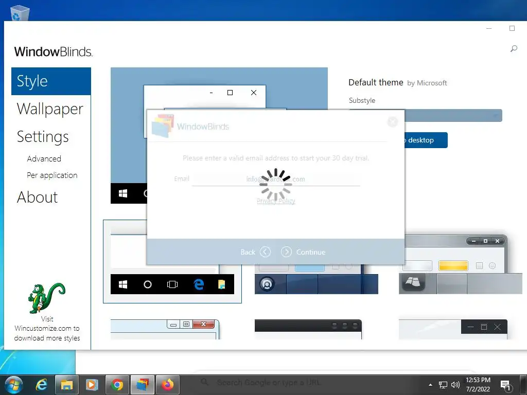The height and width of the screenshot is (395, 527).
Task: Open the Recycle Bin on the desktop
Action: tap(20, 13)
